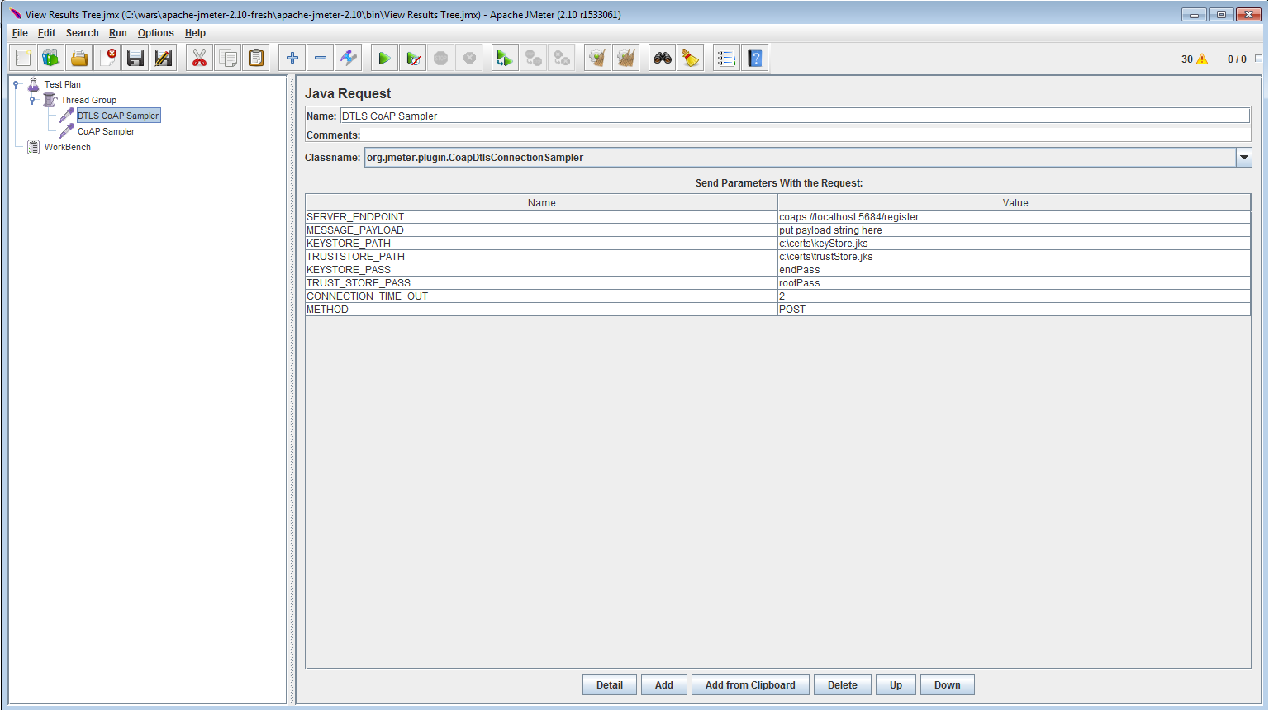
Task: Click the Classname combo box text
Action: click(x=800, y=158)
